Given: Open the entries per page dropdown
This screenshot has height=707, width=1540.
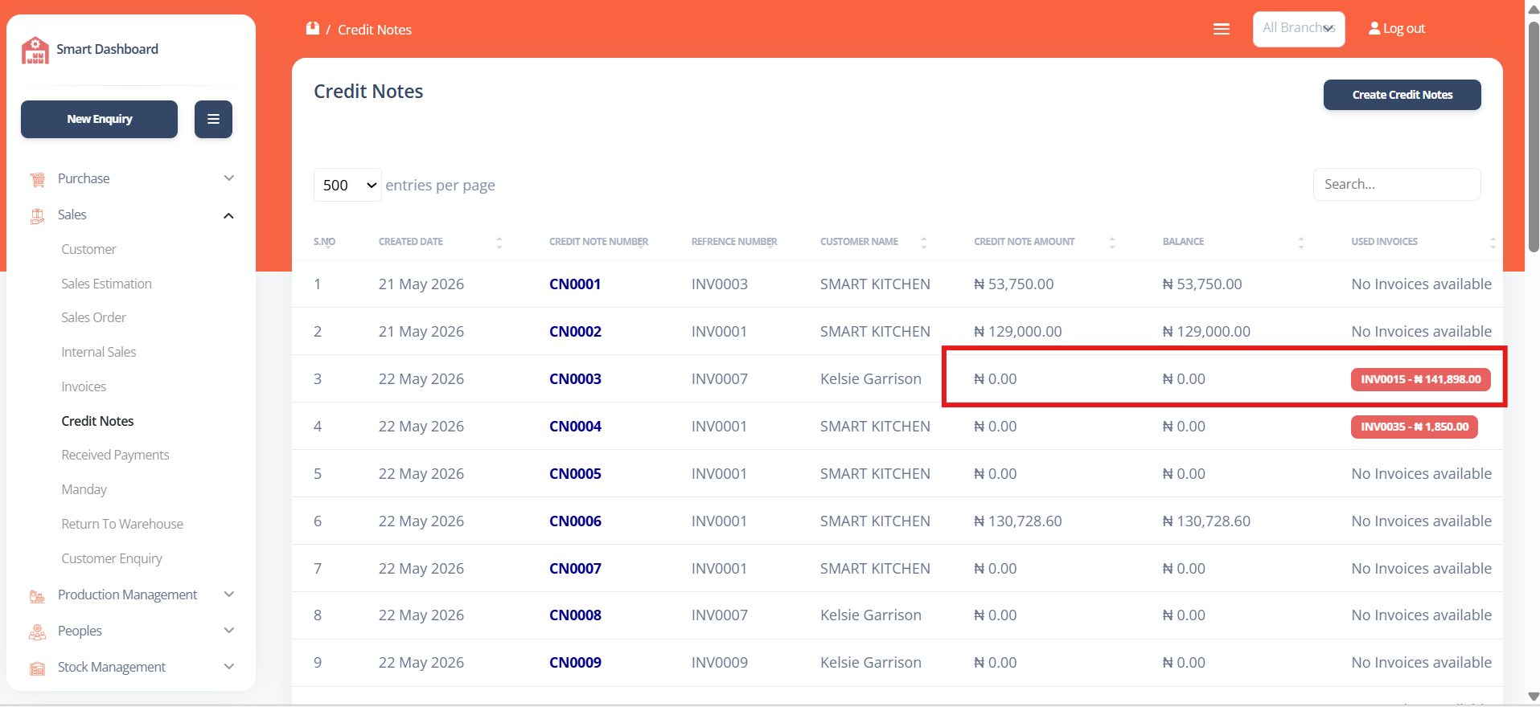Looking at the screenshot, I should 347,185.
